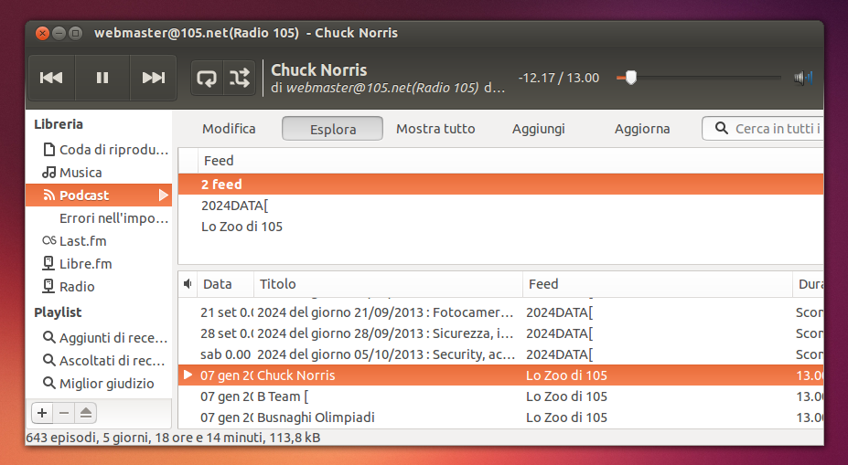
Task: Click the Aggiunti di recente search icon
Action: click(48, 337)
